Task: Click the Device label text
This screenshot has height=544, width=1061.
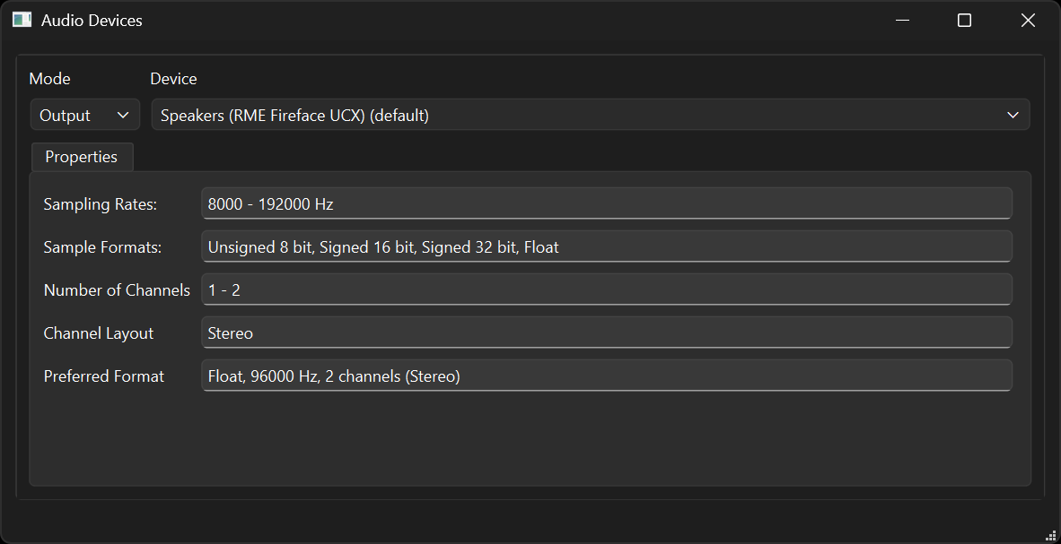Action: tap(173, 78)
